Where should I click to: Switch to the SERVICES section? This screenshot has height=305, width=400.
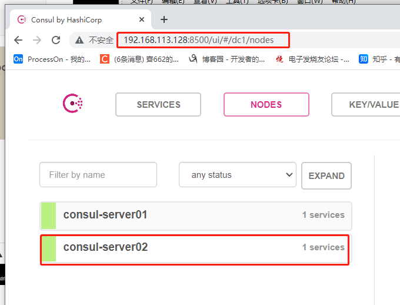tap(158, 104)
